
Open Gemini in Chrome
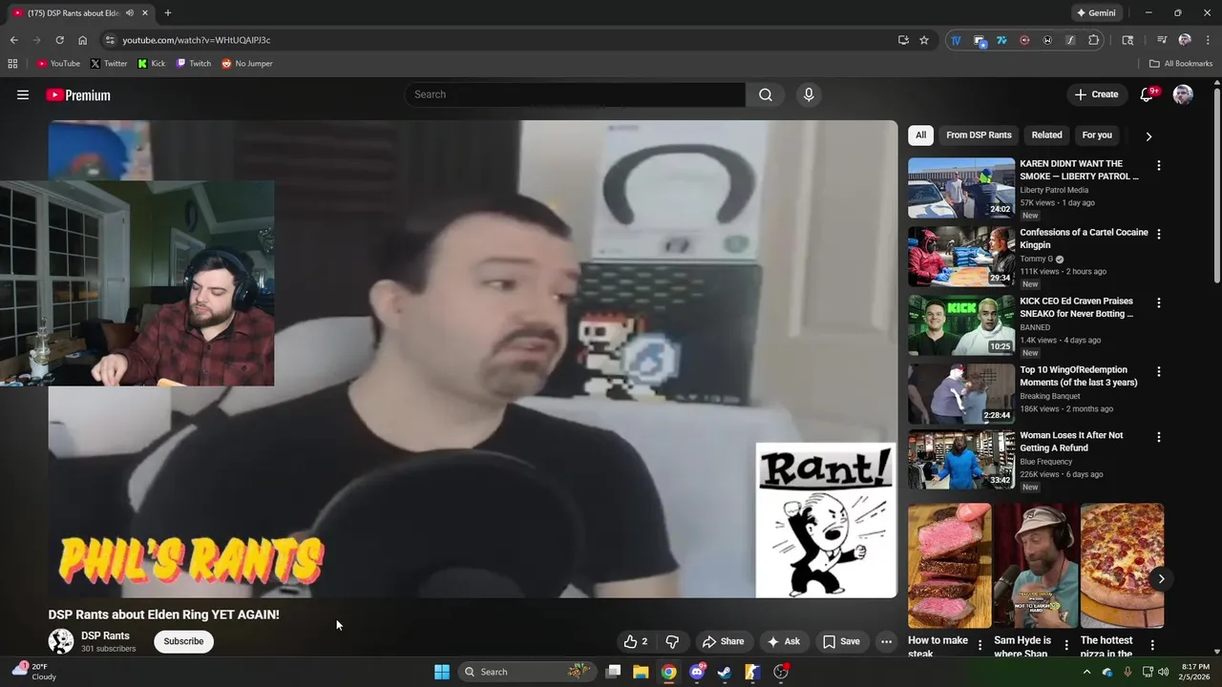tap(1096, 12)
